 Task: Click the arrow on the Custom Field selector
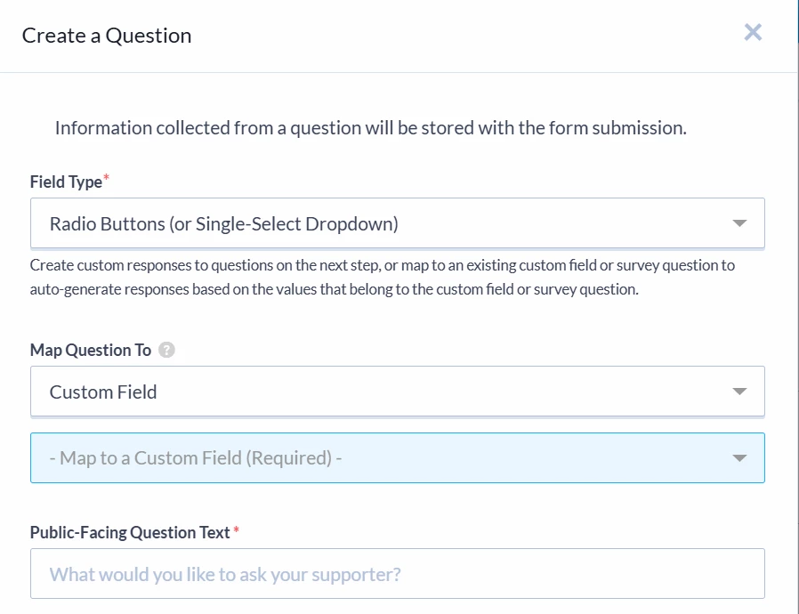pyautogui.click(x=738, y=392)
